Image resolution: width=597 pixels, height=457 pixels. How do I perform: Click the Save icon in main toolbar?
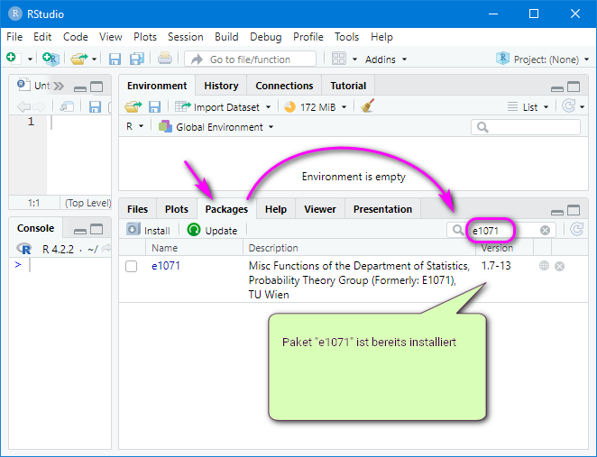coord(115,59)
